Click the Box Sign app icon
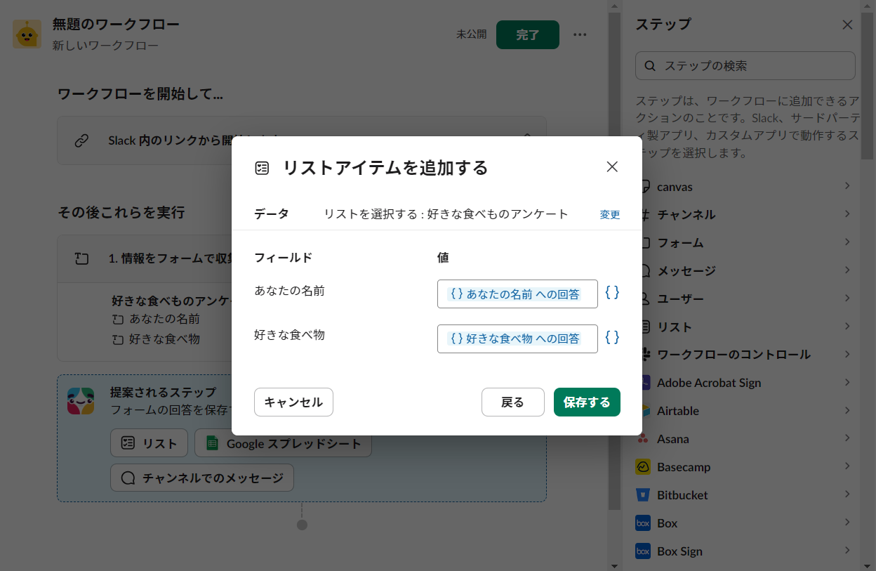 tap(643, 551)
